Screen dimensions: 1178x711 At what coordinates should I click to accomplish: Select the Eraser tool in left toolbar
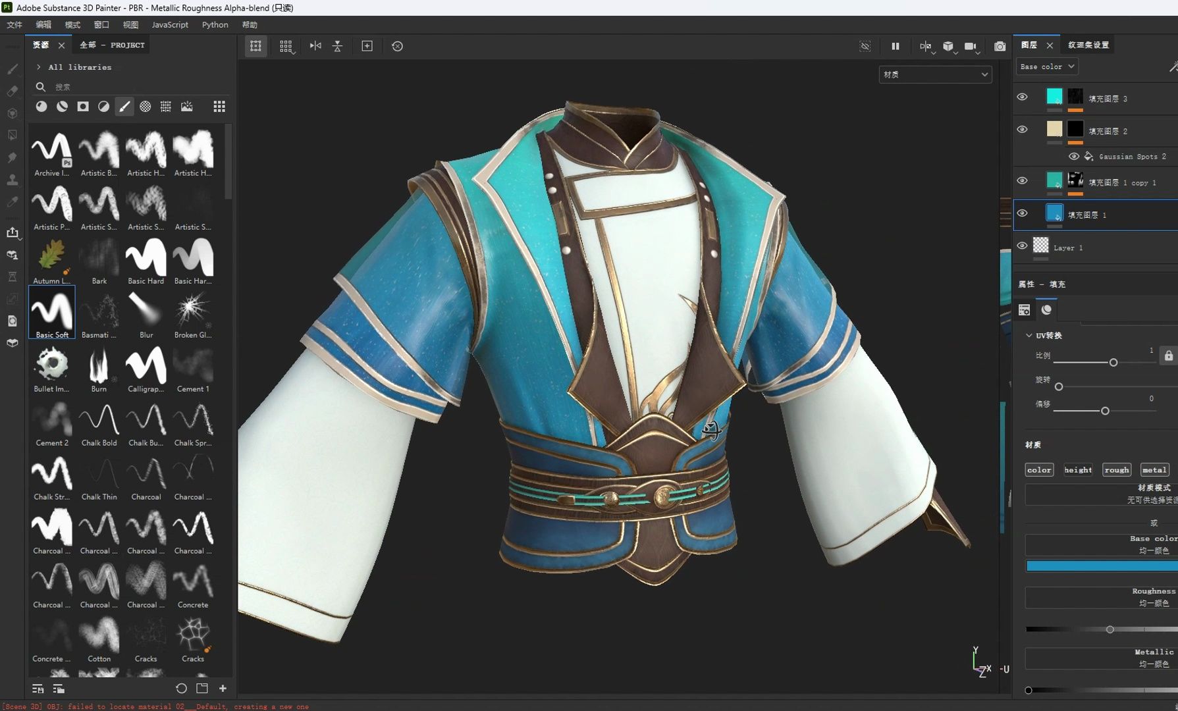click(x=12, y=91)
